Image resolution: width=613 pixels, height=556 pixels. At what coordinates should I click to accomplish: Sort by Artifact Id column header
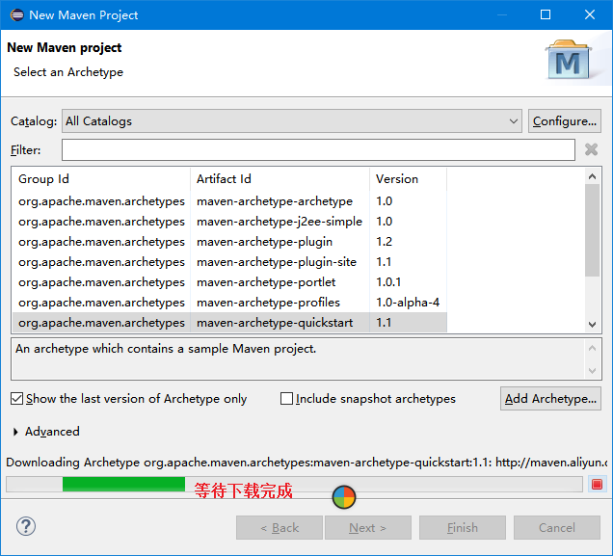(x=280, y=179)
